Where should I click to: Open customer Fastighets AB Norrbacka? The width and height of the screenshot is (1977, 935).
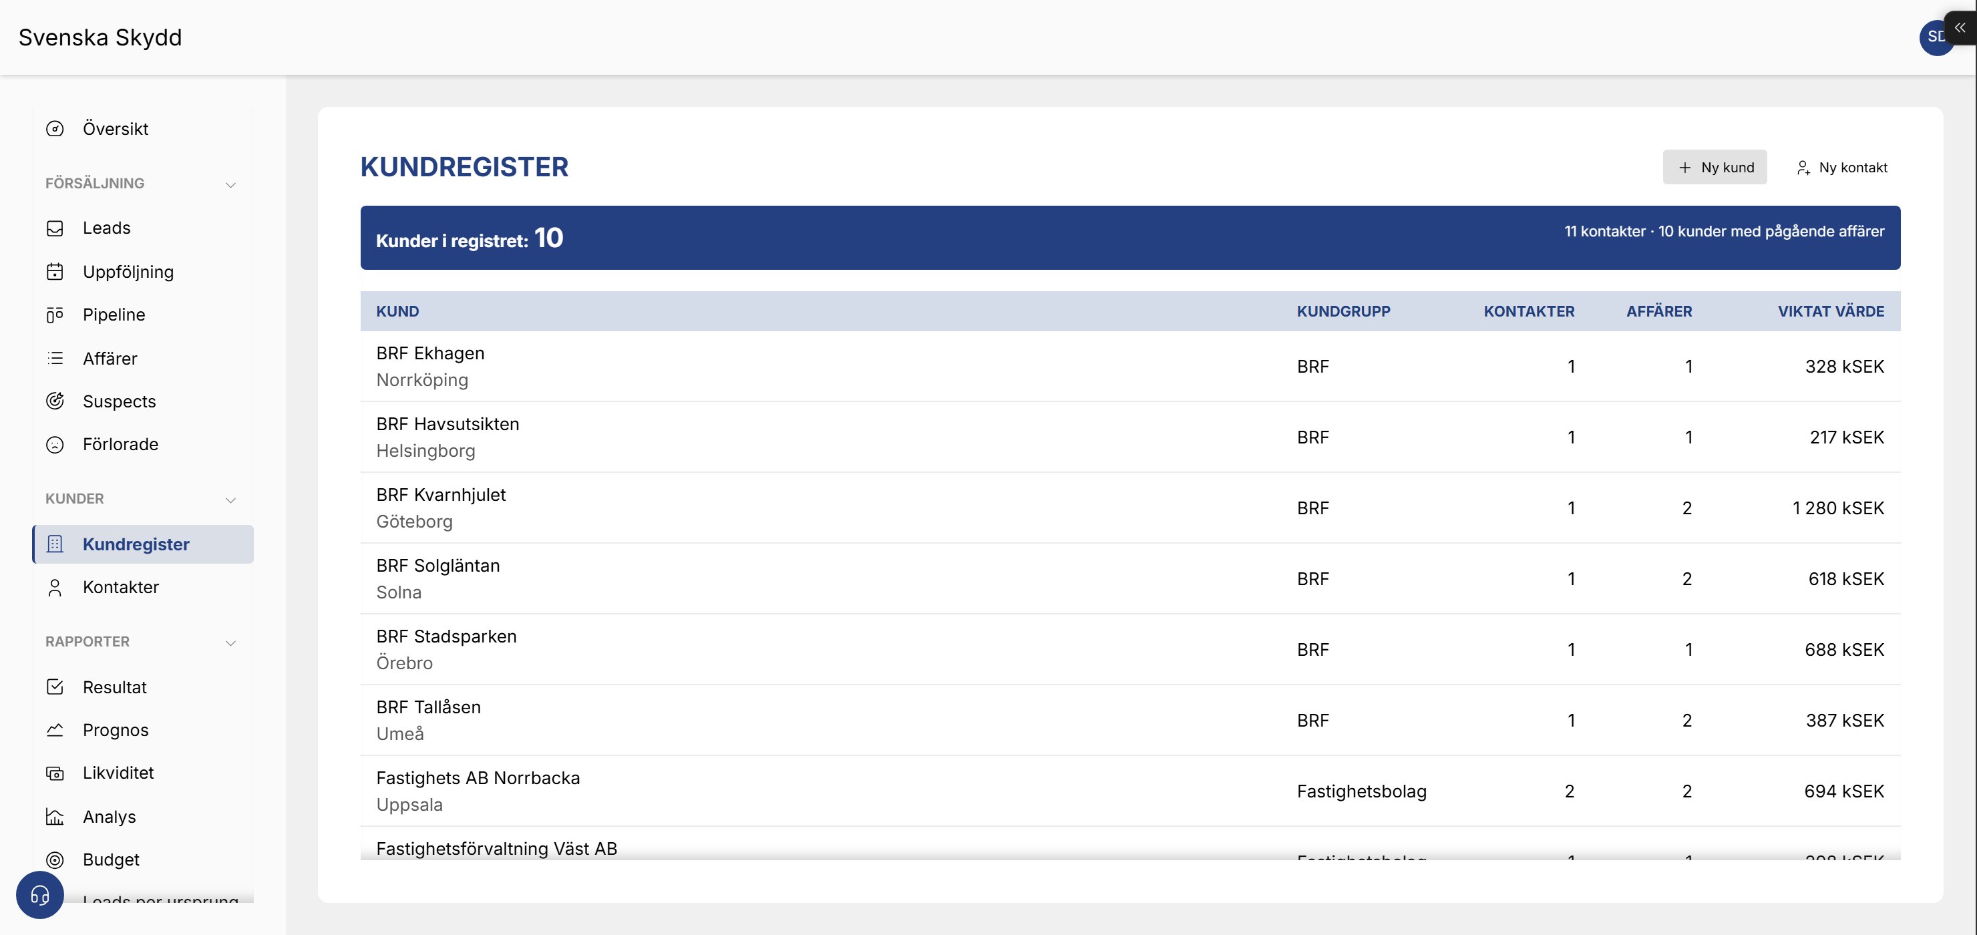[1131, 791]
